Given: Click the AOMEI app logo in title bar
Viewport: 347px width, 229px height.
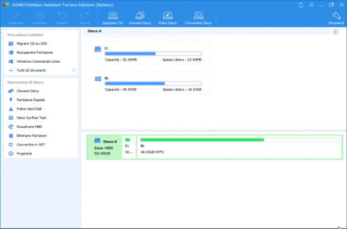Looking at the screenshot, I should coord(6,5).
